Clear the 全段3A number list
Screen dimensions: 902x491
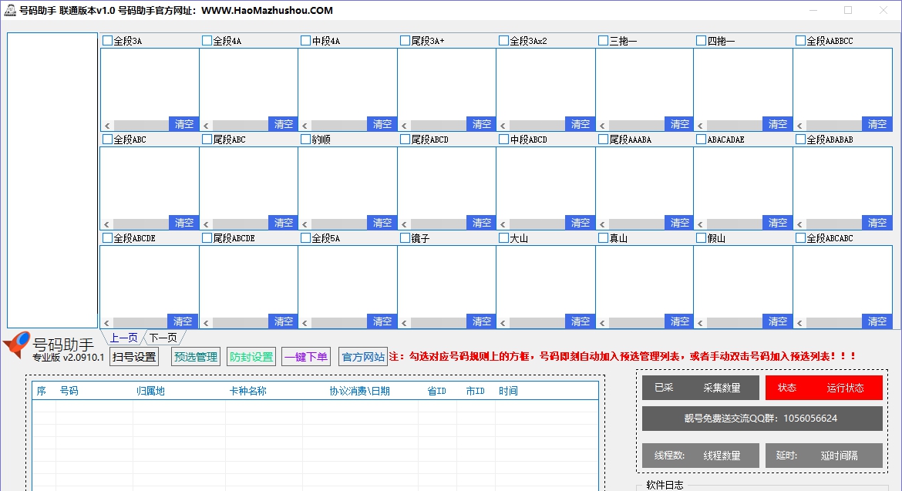[183, 124]
